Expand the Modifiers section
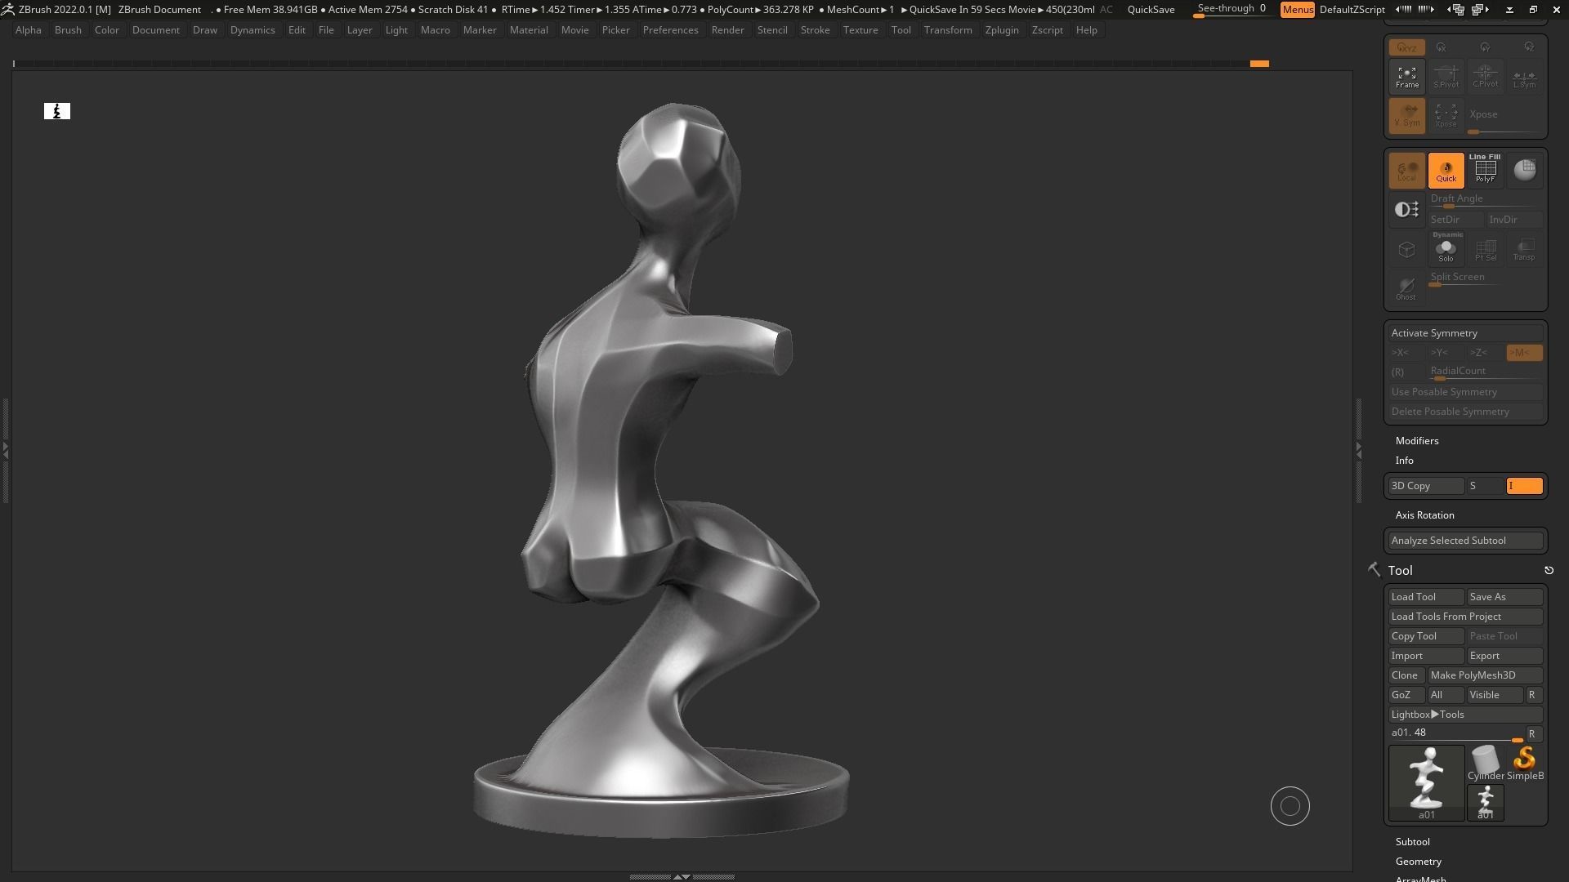The width and height of the screenshot is (1569, 882). [1417, 441]
